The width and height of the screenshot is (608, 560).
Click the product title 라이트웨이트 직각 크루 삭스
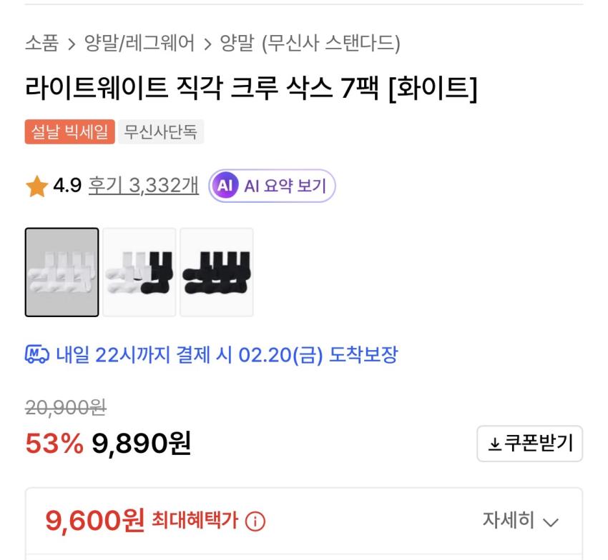point(250,89)
